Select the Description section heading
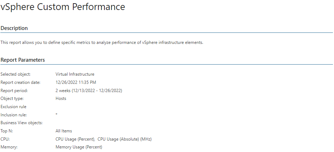The height and width of the screenshot is (152, 334). [x=14, y=28]
